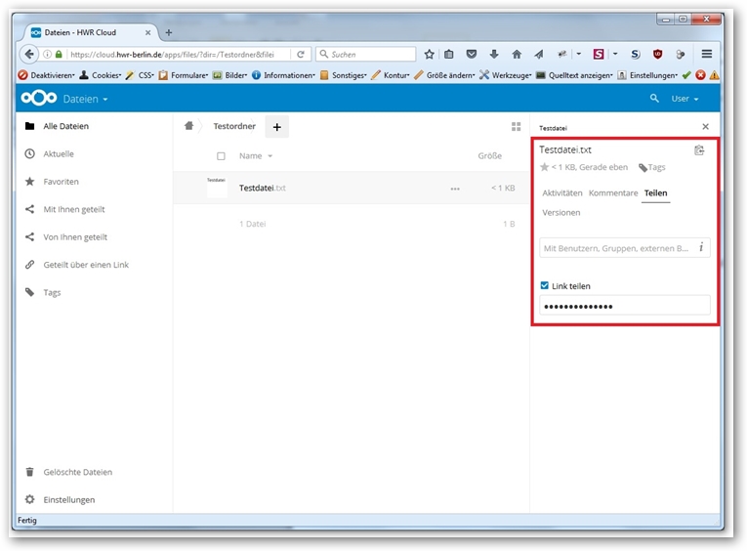Reload the page with refresh icon

(x=301, y=55)
